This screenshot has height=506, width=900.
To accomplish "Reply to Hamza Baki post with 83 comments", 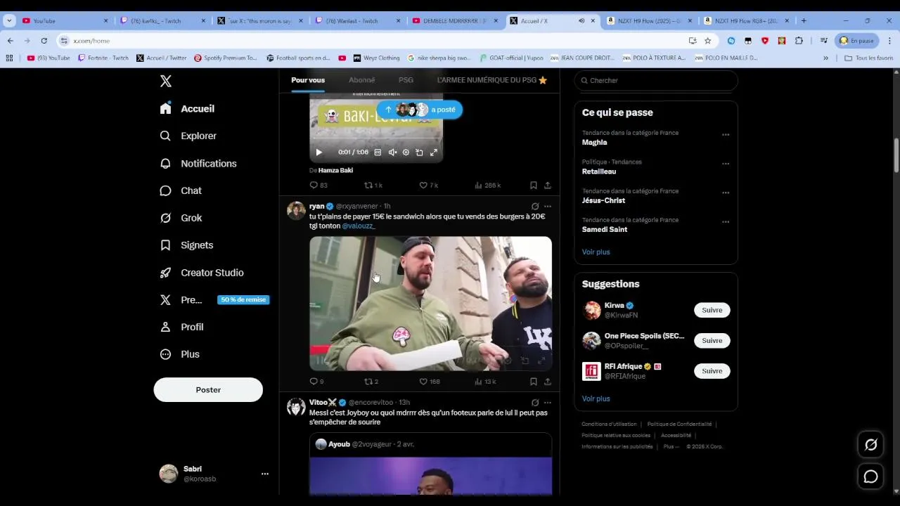I will coord(319,186).
